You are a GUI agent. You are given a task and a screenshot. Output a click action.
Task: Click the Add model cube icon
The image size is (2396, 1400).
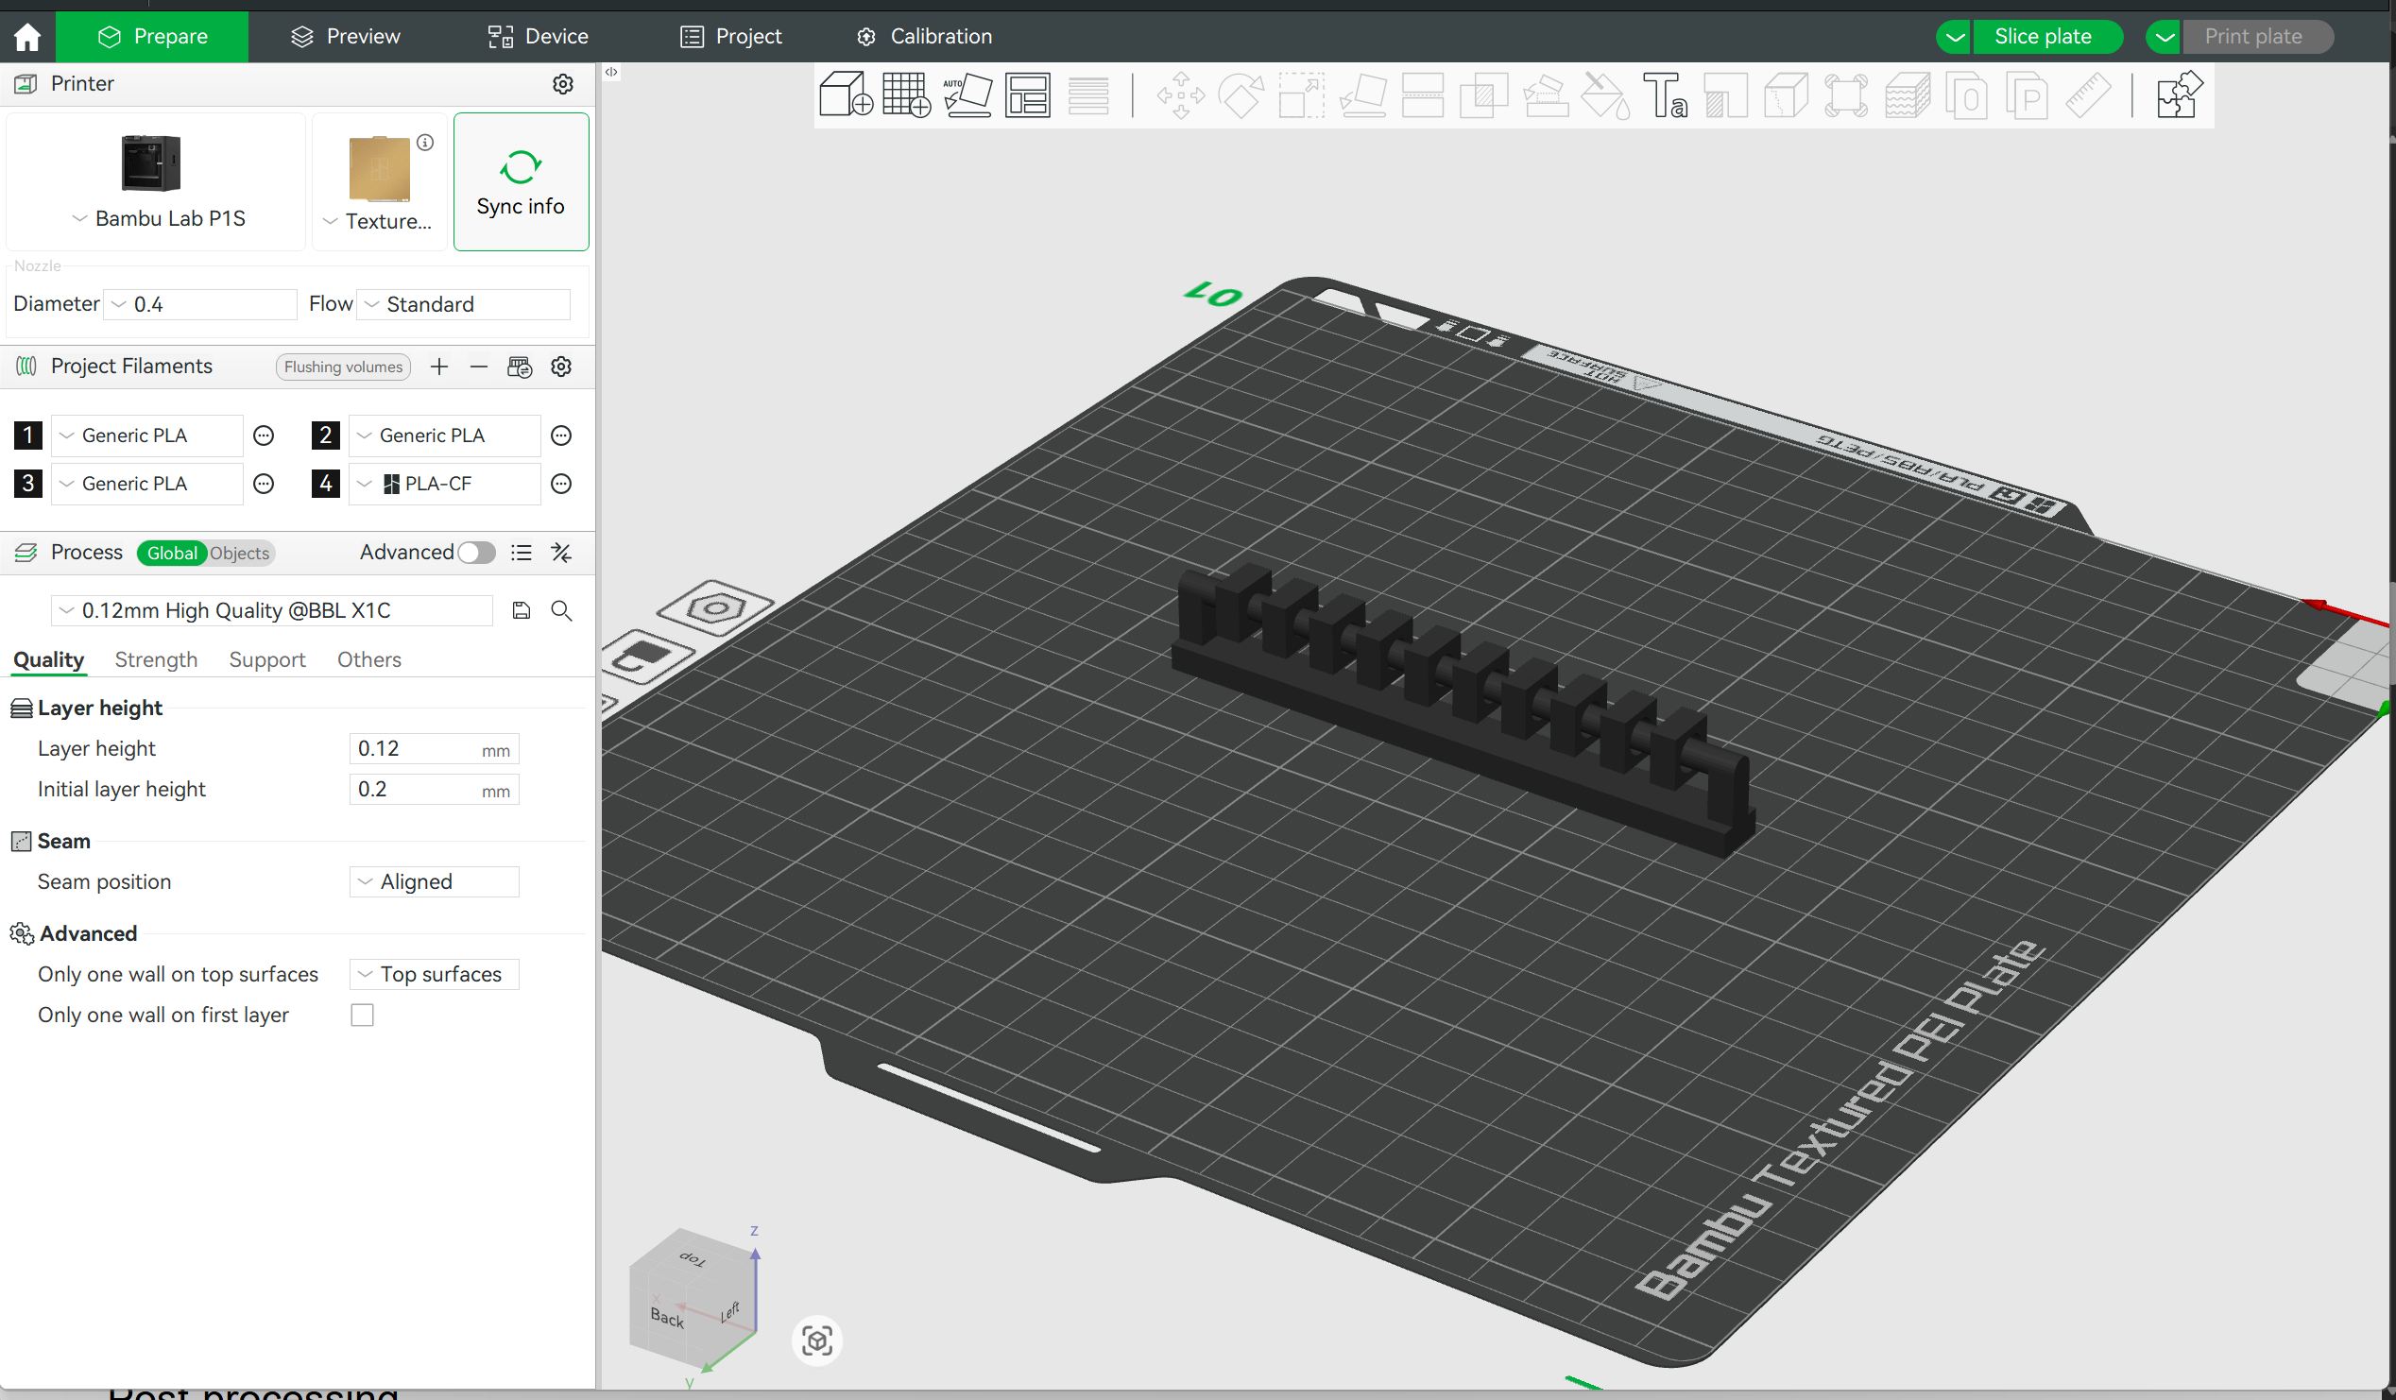pyautogui.click(x=845, y=95)
